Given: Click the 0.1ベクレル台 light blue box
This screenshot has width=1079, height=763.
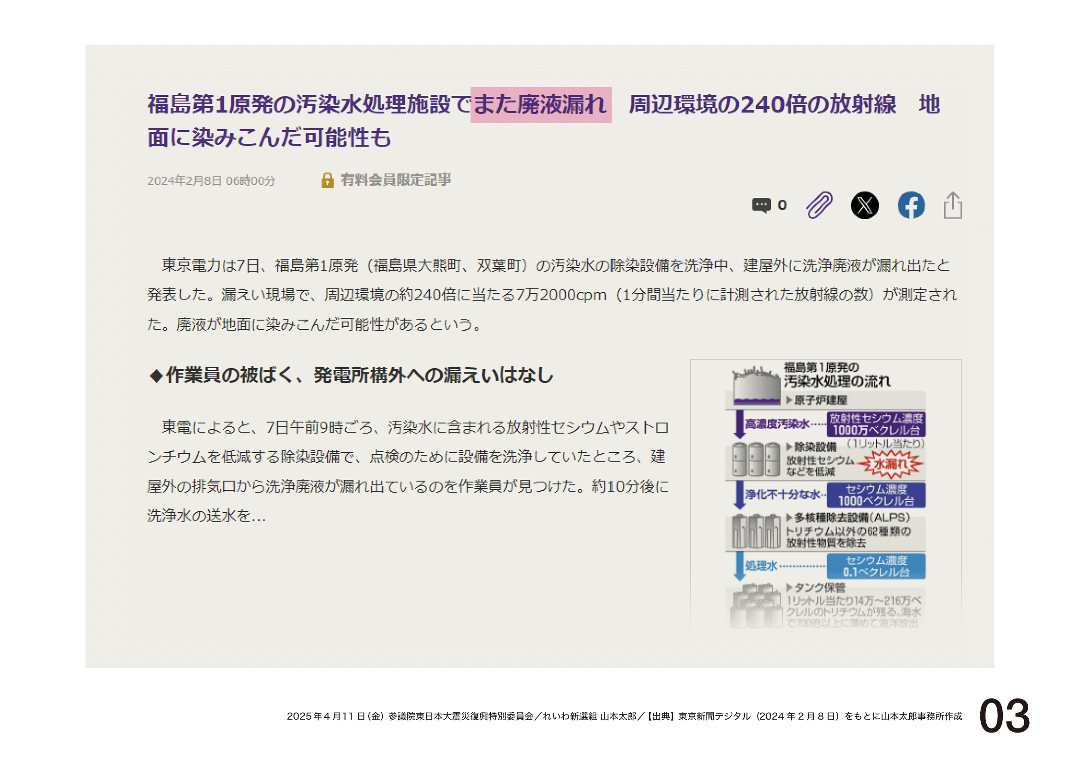Looking at the screenshot, I should (876, 566).
